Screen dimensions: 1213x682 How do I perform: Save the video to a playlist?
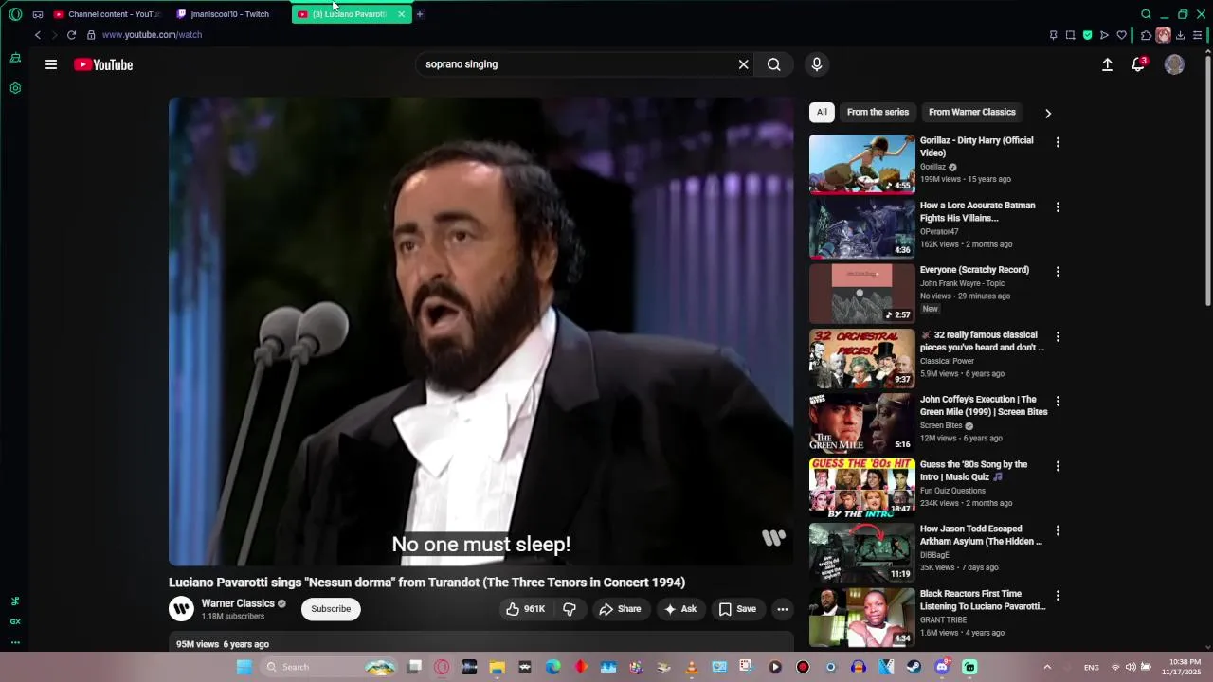(737, 609)
